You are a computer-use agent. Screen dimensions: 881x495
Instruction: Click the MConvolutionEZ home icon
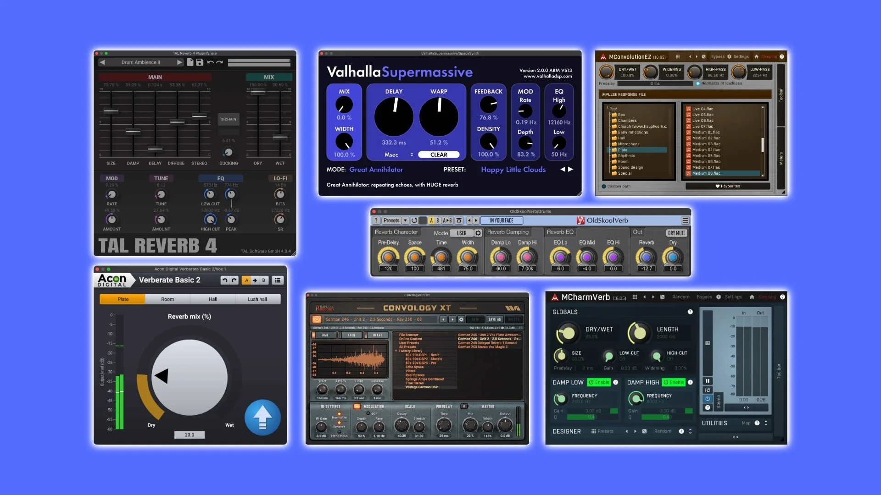pyautogui.click(x=756, y=57)
